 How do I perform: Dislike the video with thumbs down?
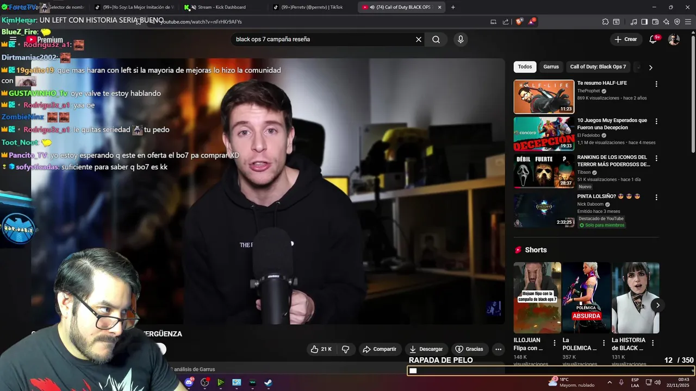(x=345, y=349)
